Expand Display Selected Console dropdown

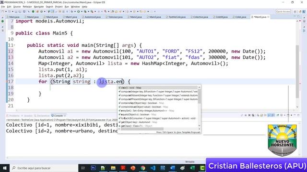coord(284,116)
